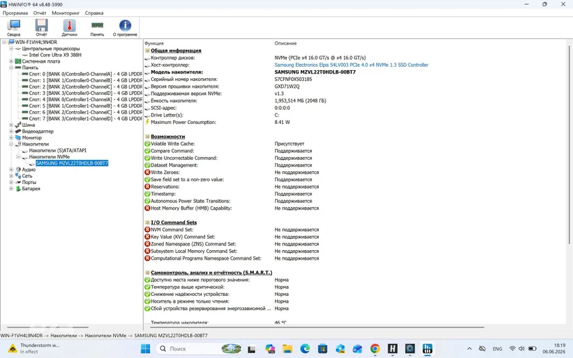Click the I/O Command Sets section header
573x358 pixels.
(173, 222)
